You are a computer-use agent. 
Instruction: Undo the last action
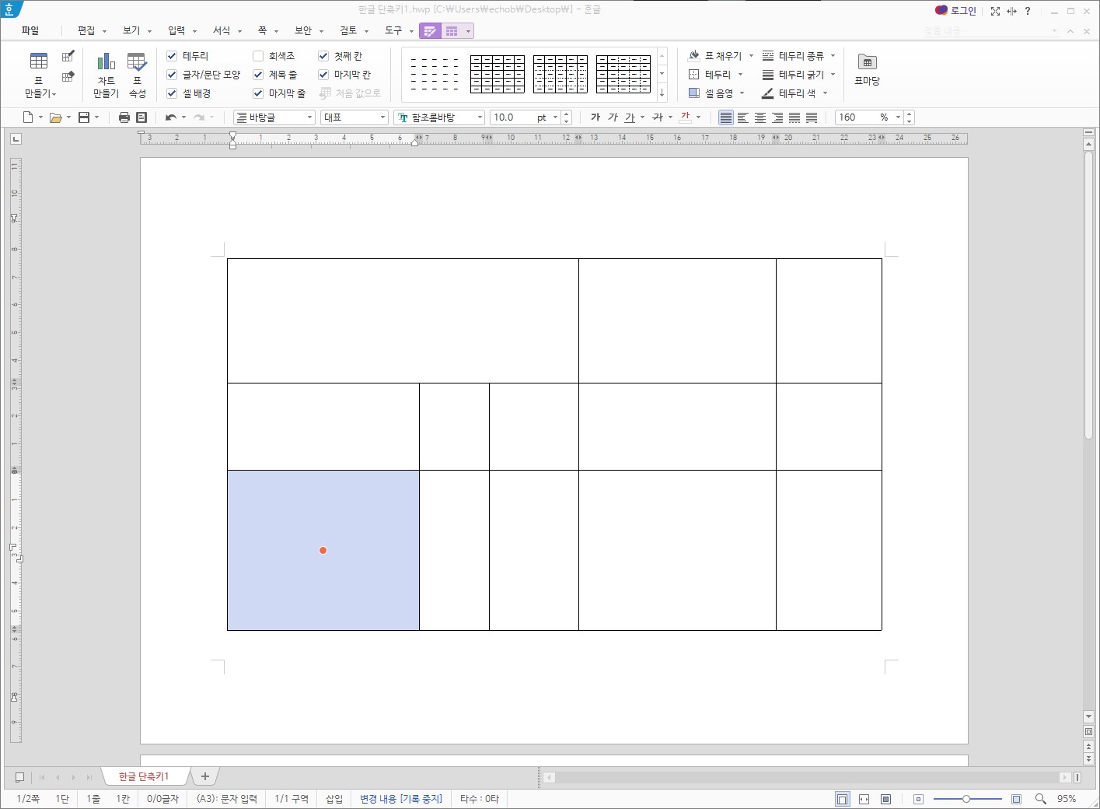pos(170,117)
